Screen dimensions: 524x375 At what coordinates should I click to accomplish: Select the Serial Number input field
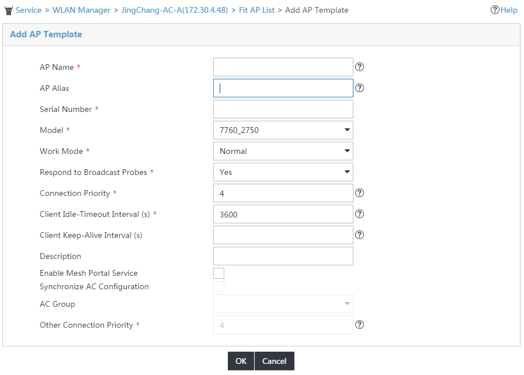click(x=283, y=109)
